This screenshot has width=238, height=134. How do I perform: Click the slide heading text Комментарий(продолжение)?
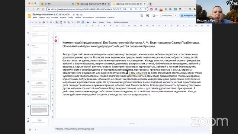coord(83,43)
